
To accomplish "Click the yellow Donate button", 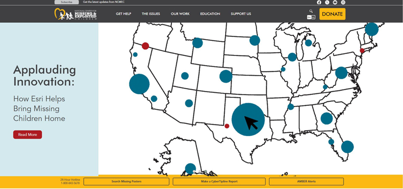I will 332,14.
